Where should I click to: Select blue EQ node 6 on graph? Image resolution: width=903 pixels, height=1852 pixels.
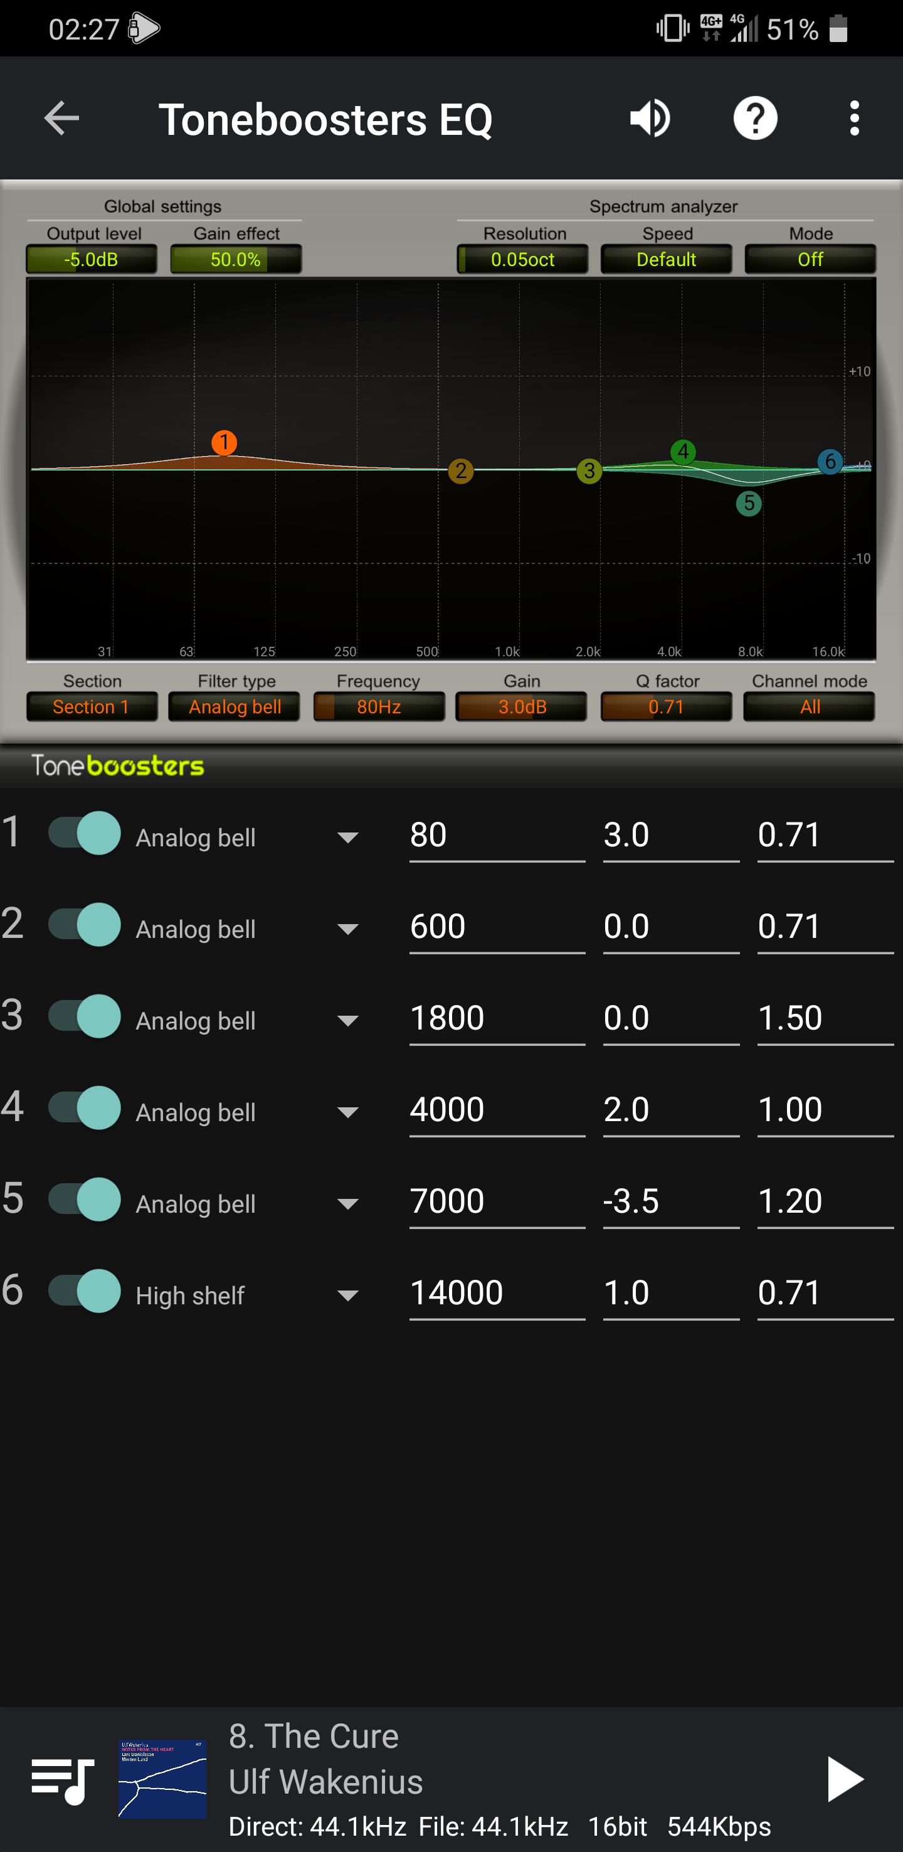click(830, 461)
